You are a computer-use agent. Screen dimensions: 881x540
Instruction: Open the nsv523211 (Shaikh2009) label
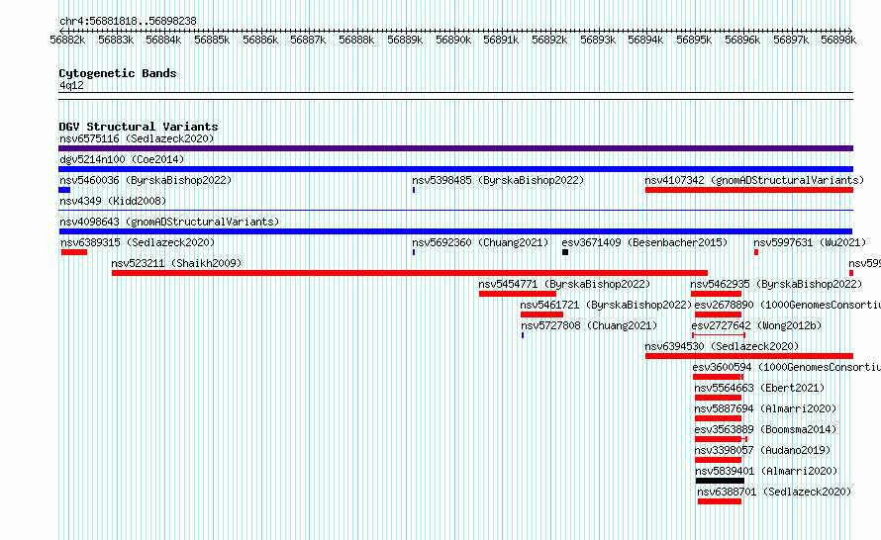(x=176, y=263)
